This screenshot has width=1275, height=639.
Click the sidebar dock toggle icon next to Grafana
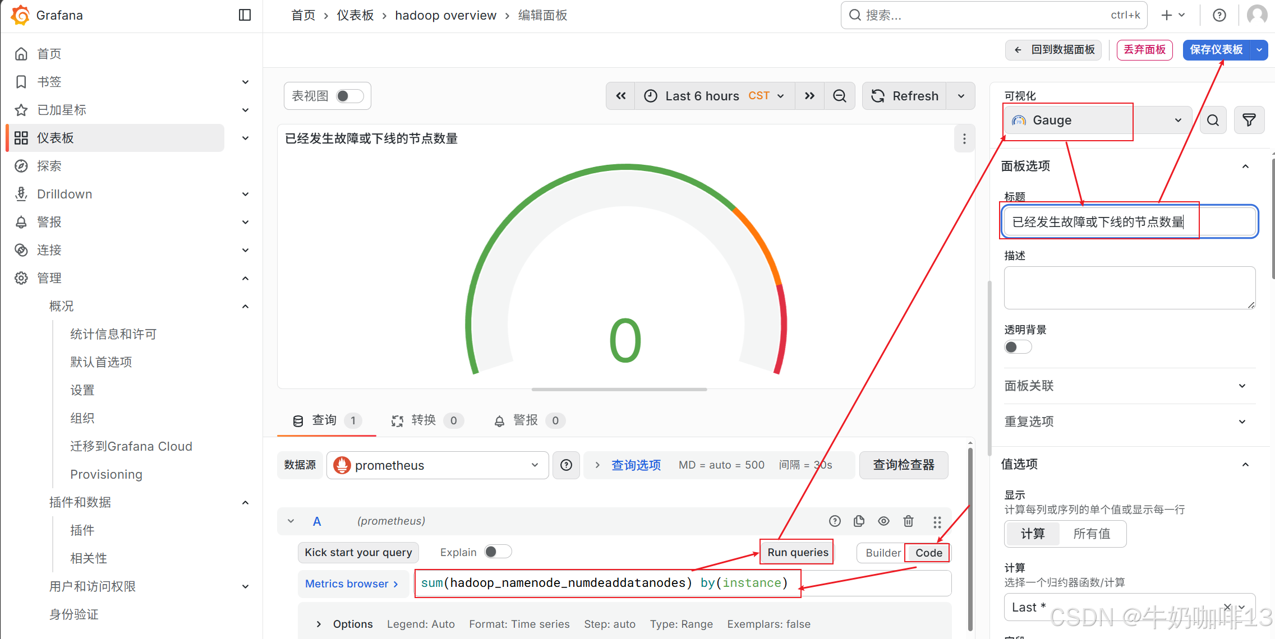pyautogui.click(x=245, y=15)
